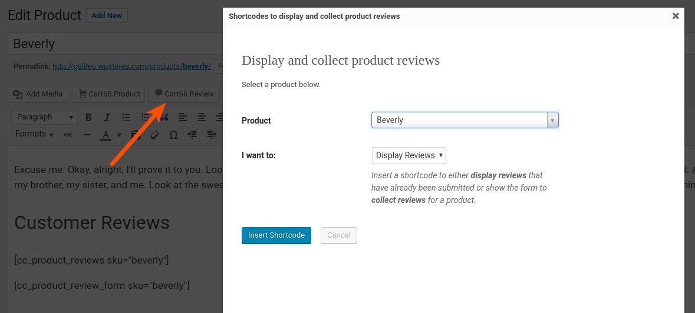
Task: Click the Add Media button
Action: [x=38, y=94]
